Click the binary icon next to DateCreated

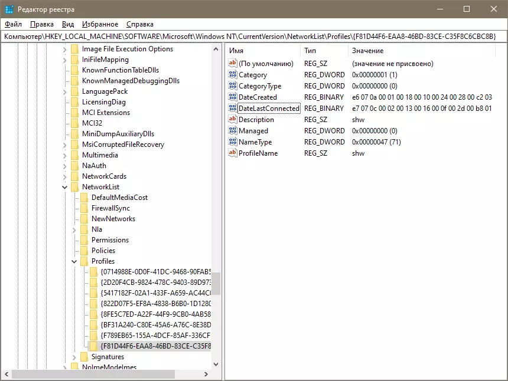coord(233,97)
